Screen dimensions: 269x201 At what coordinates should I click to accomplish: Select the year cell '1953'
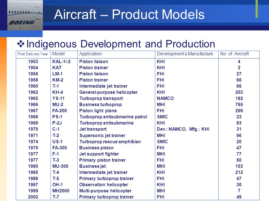coord(33,61)
